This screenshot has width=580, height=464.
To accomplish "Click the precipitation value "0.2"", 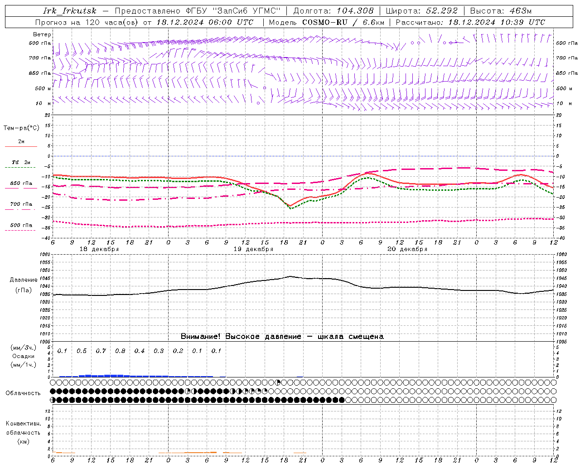I will pyautogui.click(x=178, y=351).
